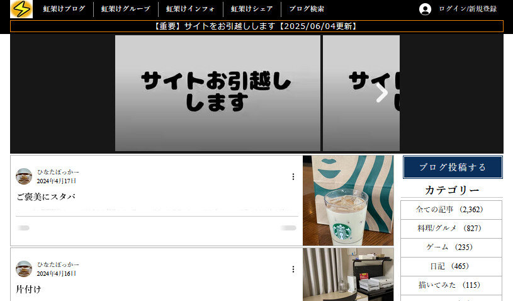The image size is (513, 301).
Task: Click the date 2024年4月17日
Action: (56, 181)
